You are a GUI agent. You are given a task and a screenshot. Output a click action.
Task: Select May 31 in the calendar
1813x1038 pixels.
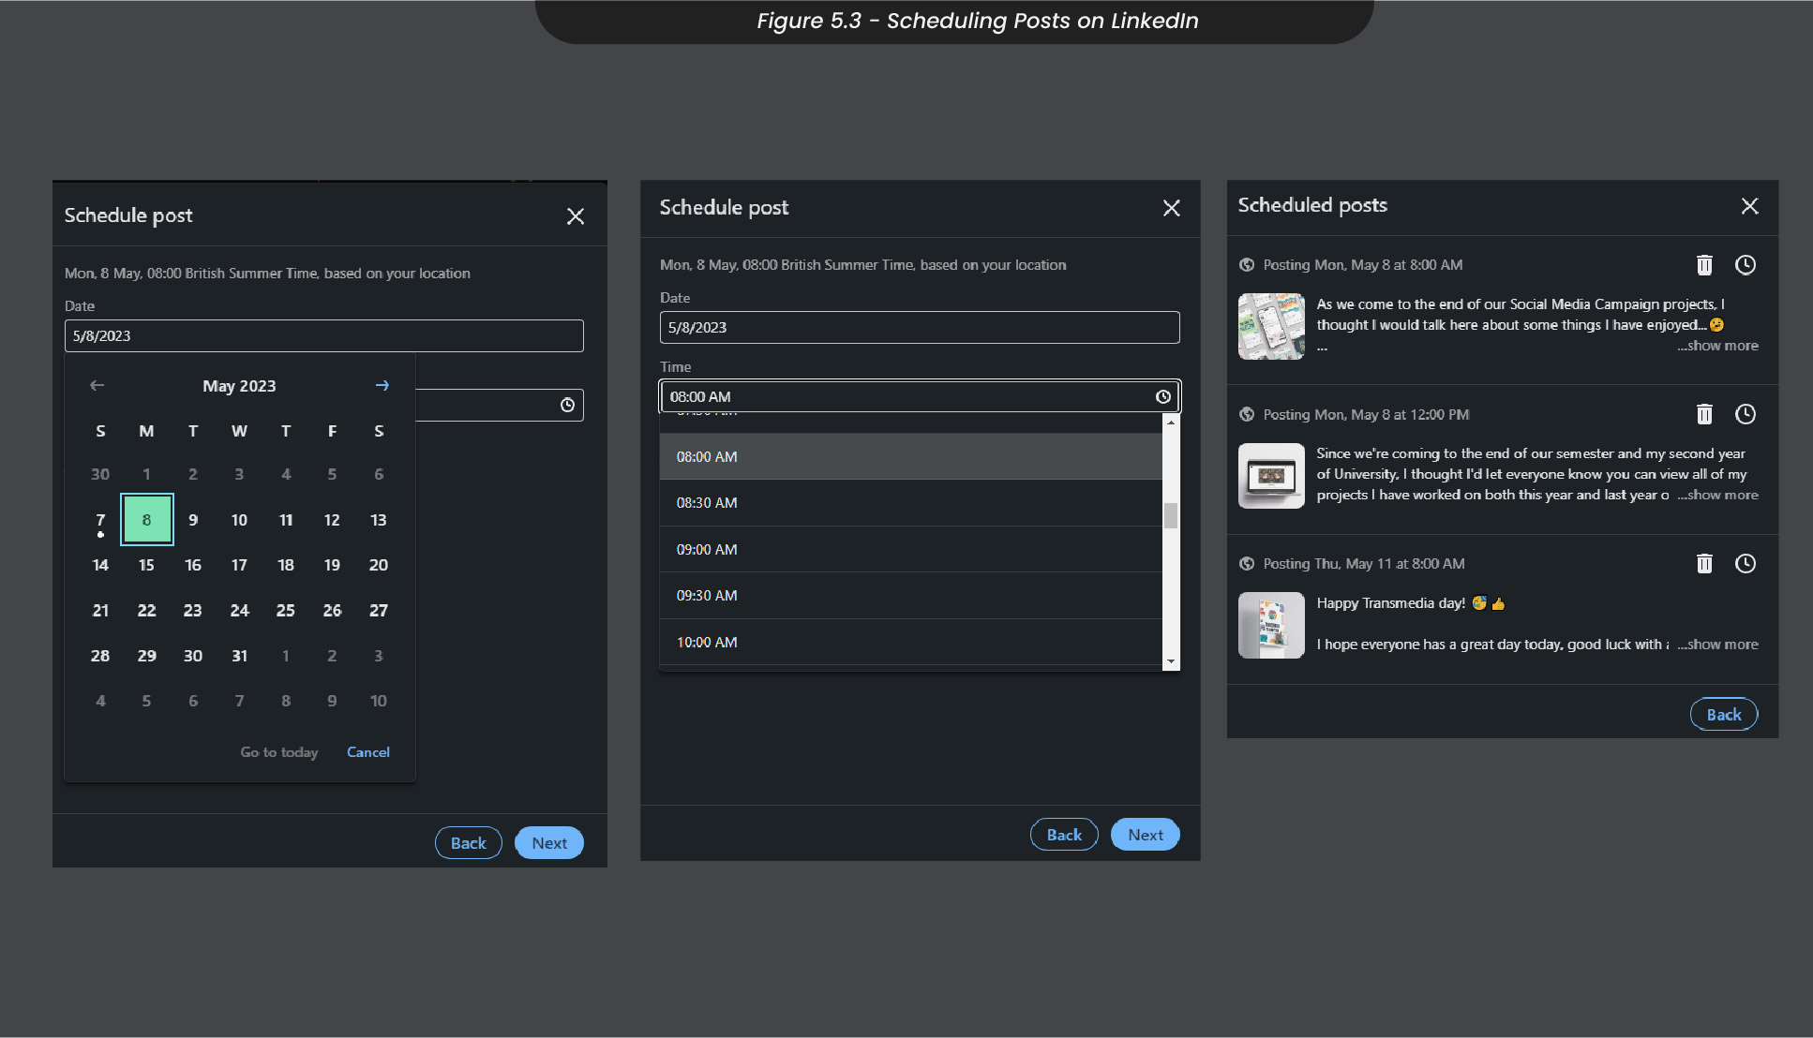[x=240, y=656]
